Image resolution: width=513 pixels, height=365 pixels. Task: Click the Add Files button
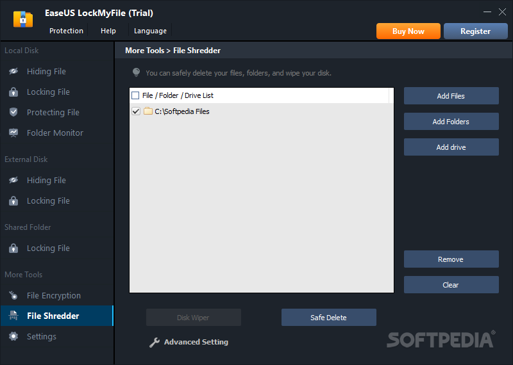[x=451, y=96]
